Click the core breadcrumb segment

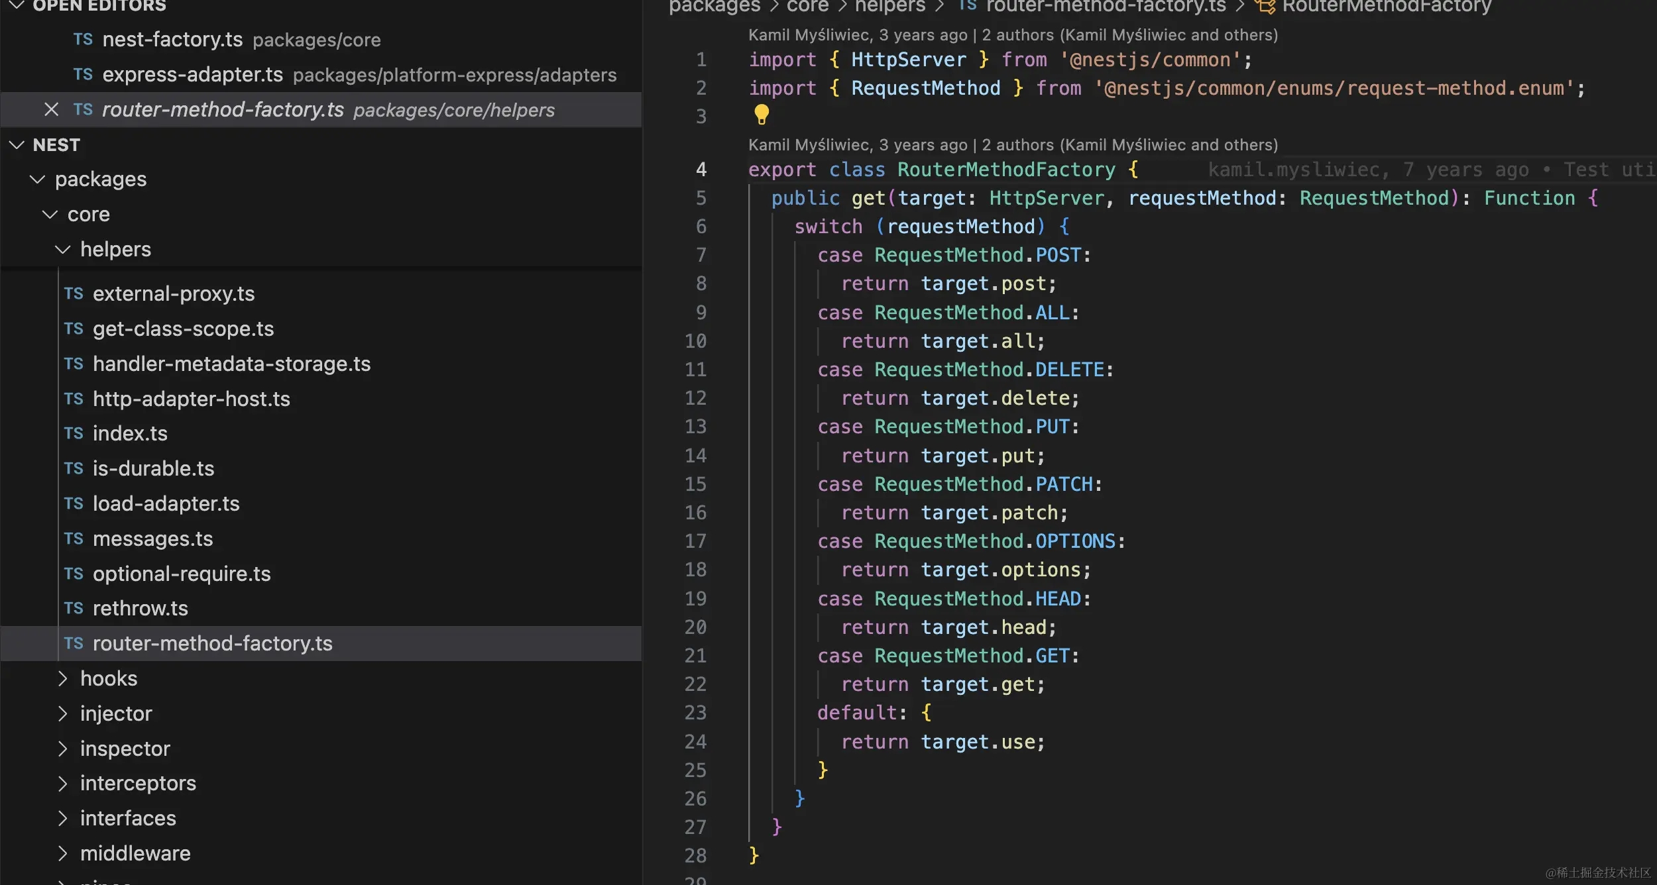(807, 7)
